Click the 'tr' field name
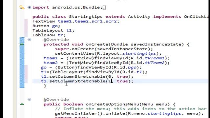This screenshot has height=118, width=210. pos(60,35)
